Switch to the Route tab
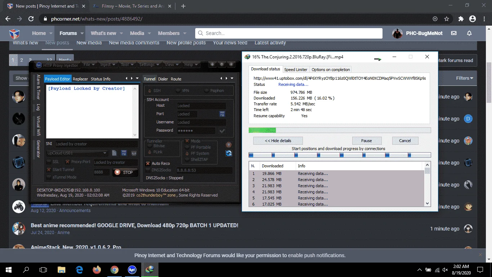Screen dimensions: 492x277 point(176,79)
